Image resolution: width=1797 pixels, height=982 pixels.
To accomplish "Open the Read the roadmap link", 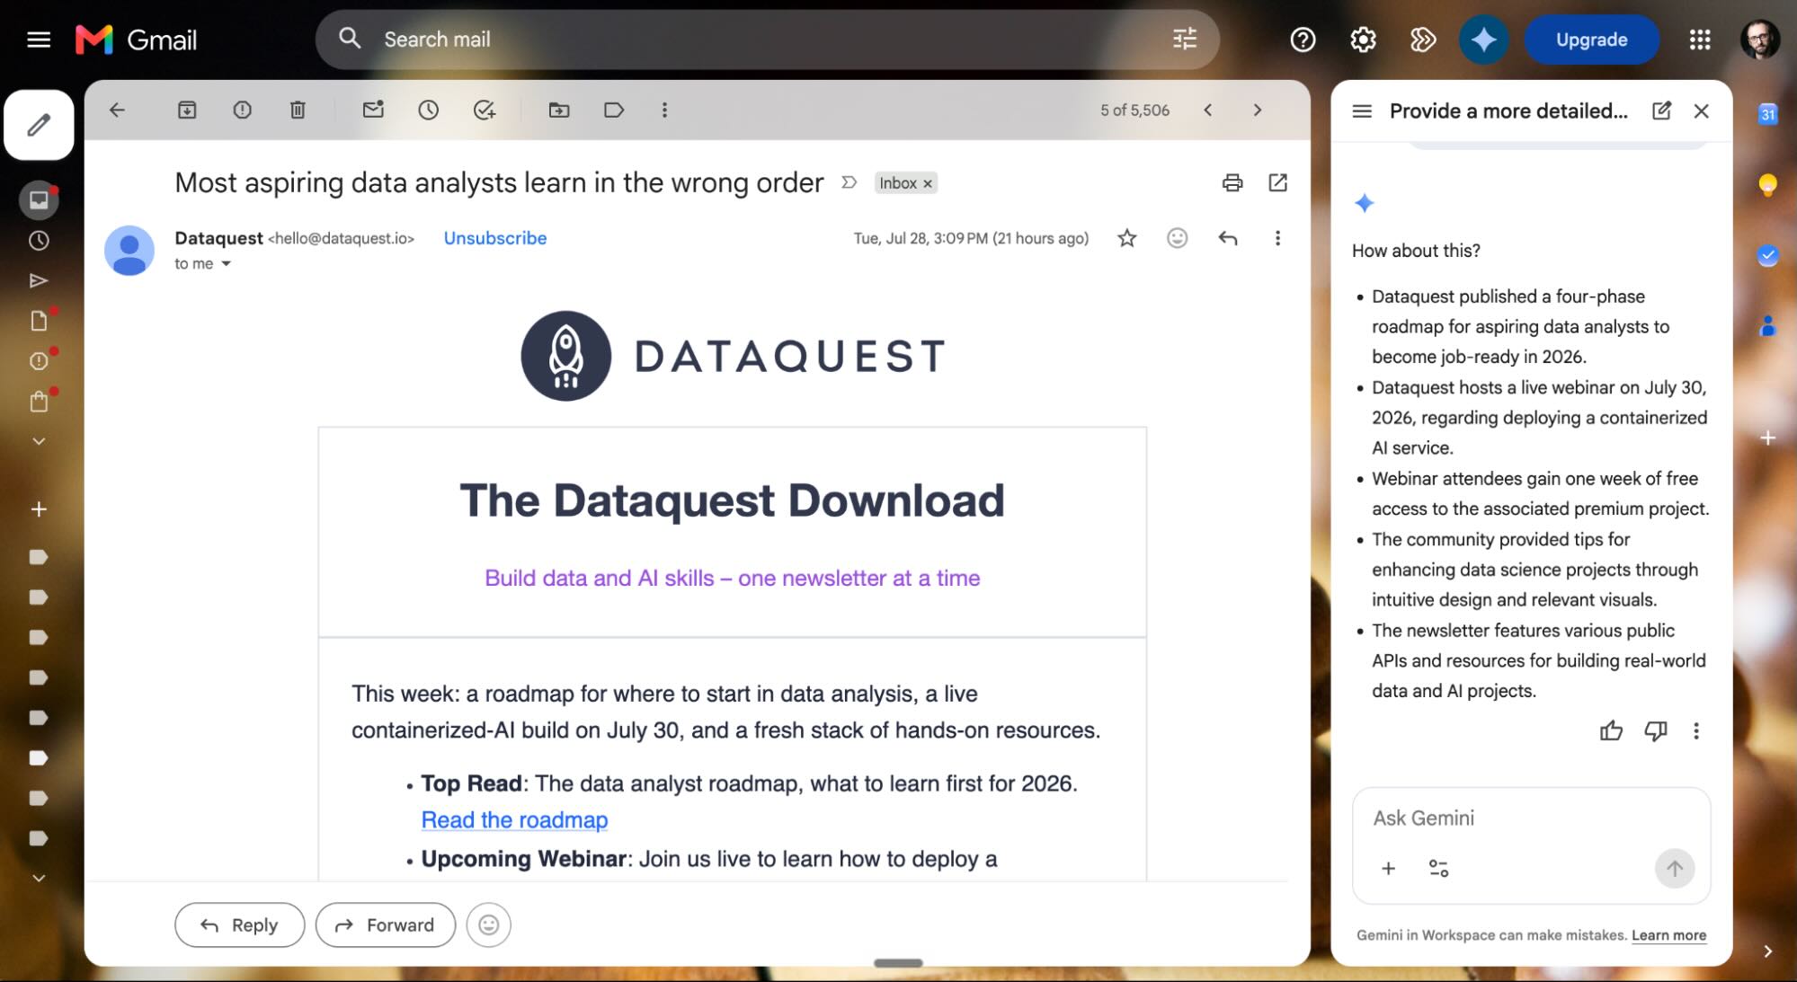I will [514, 820].
